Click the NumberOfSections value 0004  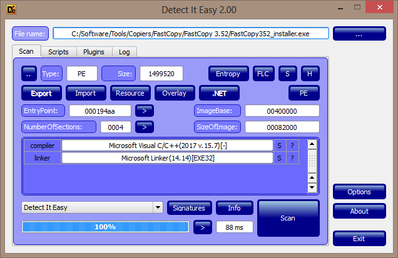(116, 127)
